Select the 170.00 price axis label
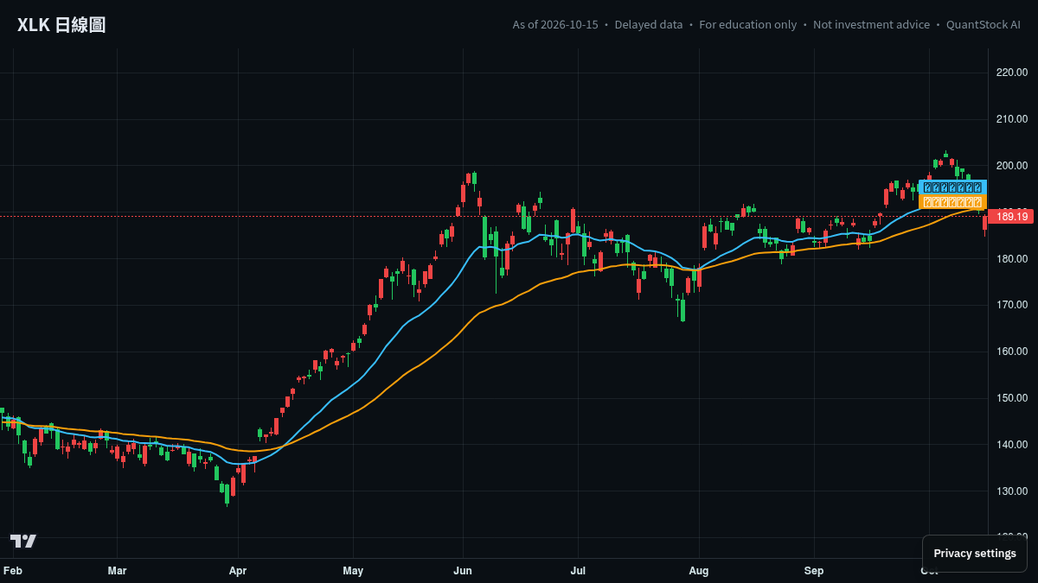The image size is (1038, 583). click(x=1012, y=305)
